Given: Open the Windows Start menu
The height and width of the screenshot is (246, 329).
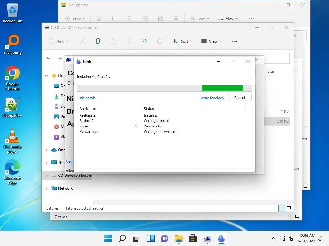Looking at the screenshot, I should 108,238.
